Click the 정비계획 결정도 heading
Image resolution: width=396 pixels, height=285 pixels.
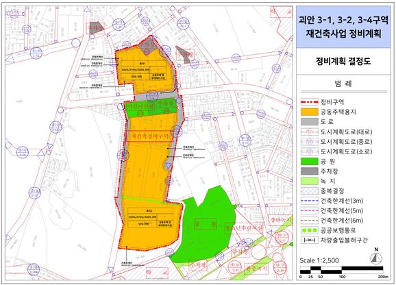(x=343, y=61)
